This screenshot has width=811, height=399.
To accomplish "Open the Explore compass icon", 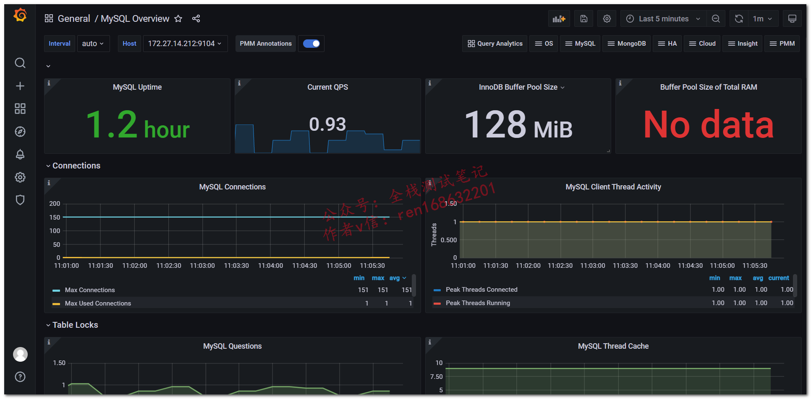I will [x=20, y=132].
